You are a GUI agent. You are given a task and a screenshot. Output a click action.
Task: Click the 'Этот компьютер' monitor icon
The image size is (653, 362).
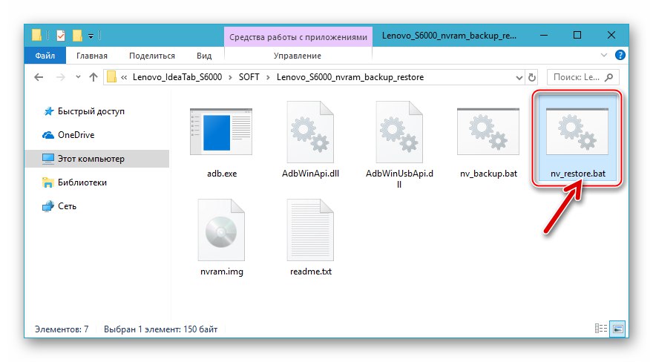point(48,159)
